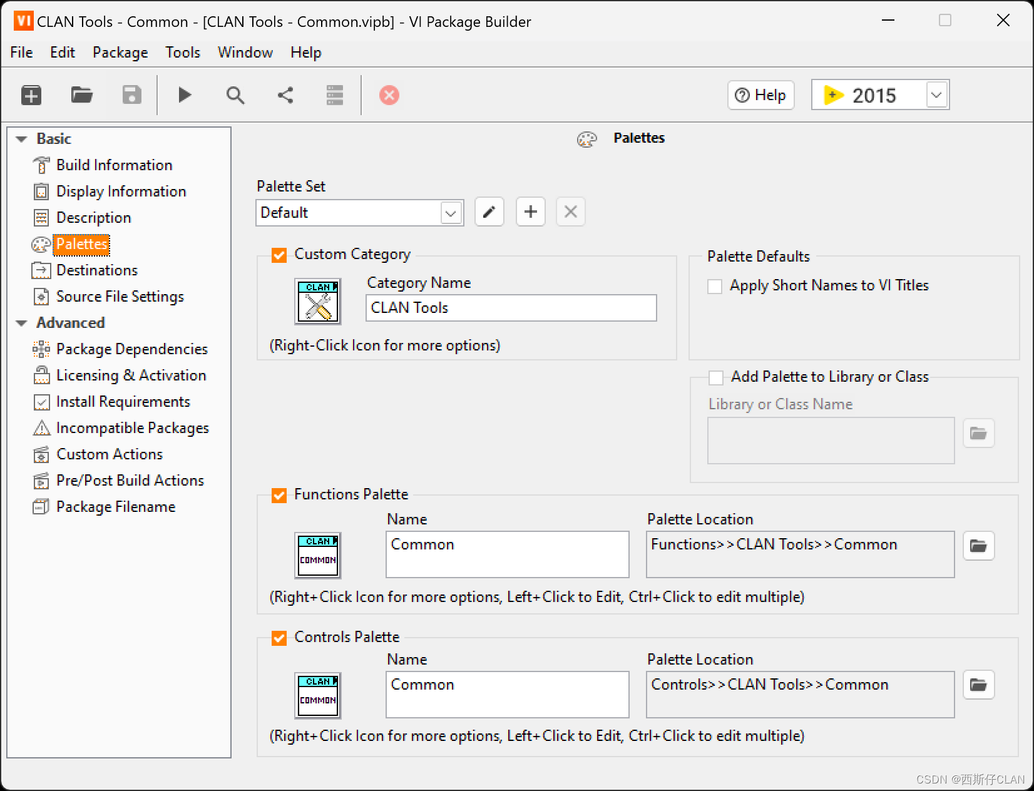Uncheck the Custom Category option

(x=278, y=255)
